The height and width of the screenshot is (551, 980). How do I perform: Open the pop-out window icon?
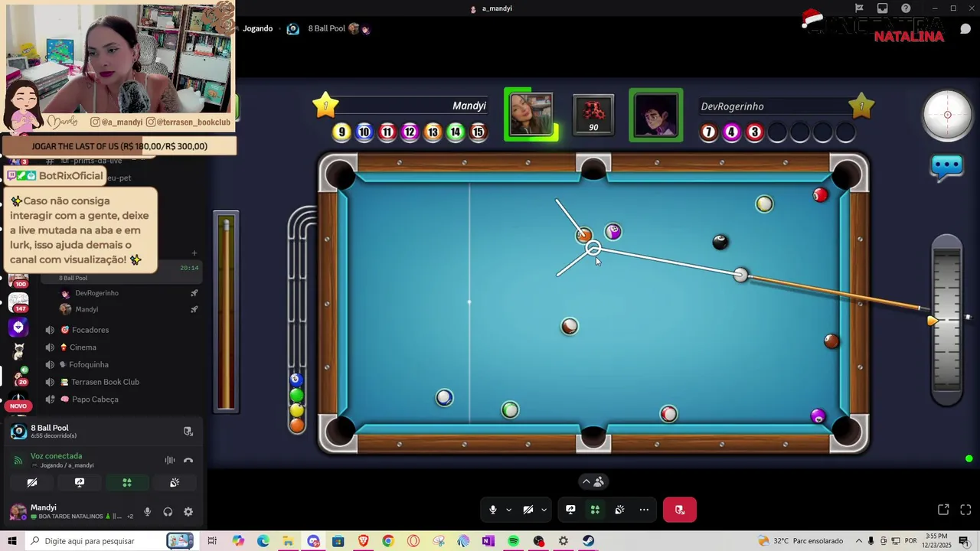(x=943, y=510)
